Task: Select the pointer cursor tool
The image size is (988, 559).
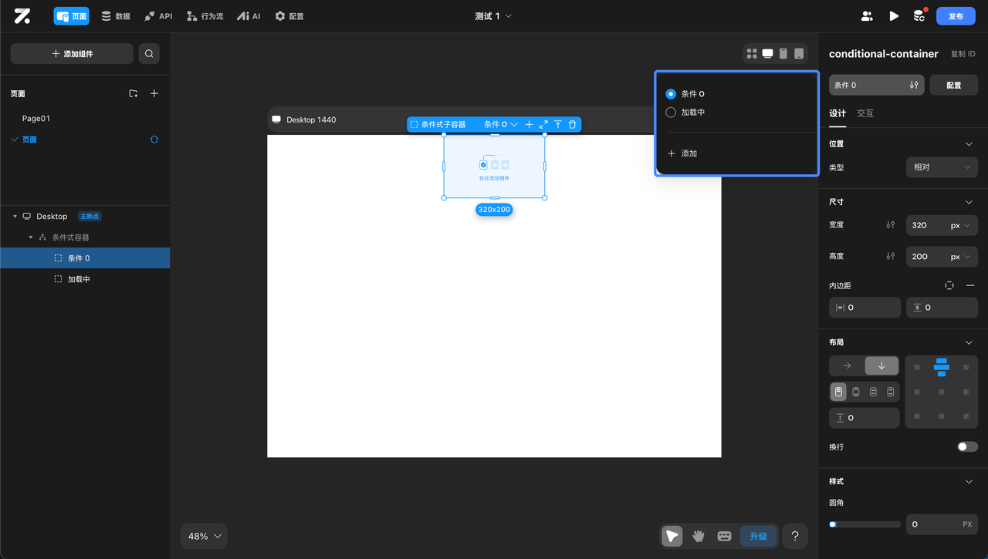Action: tap(672, 536)
